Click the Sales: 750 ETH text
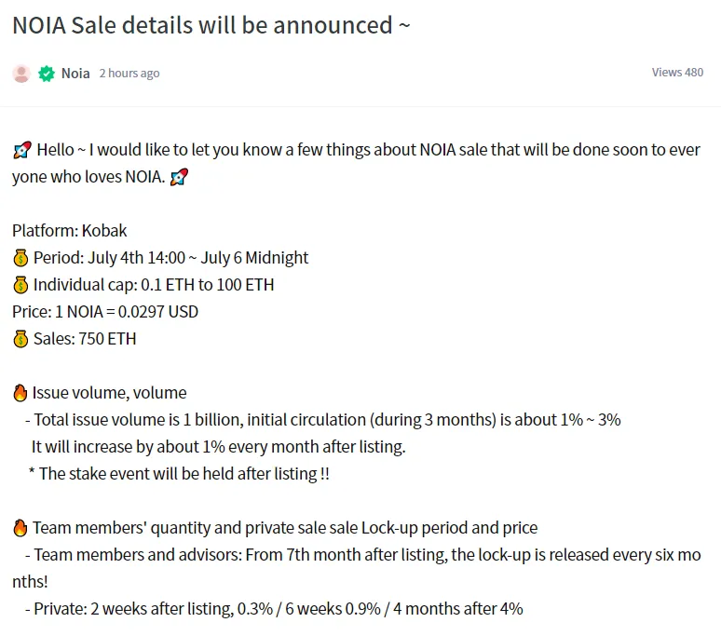This screenshot has width=721, height=636. 85,339
